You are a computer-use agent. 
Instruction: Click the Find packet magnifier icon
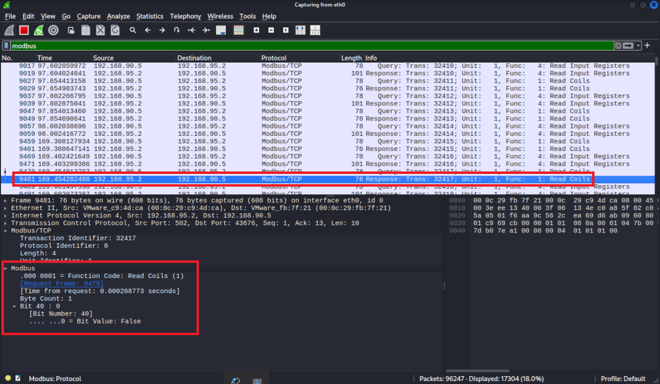pos(132,30)
